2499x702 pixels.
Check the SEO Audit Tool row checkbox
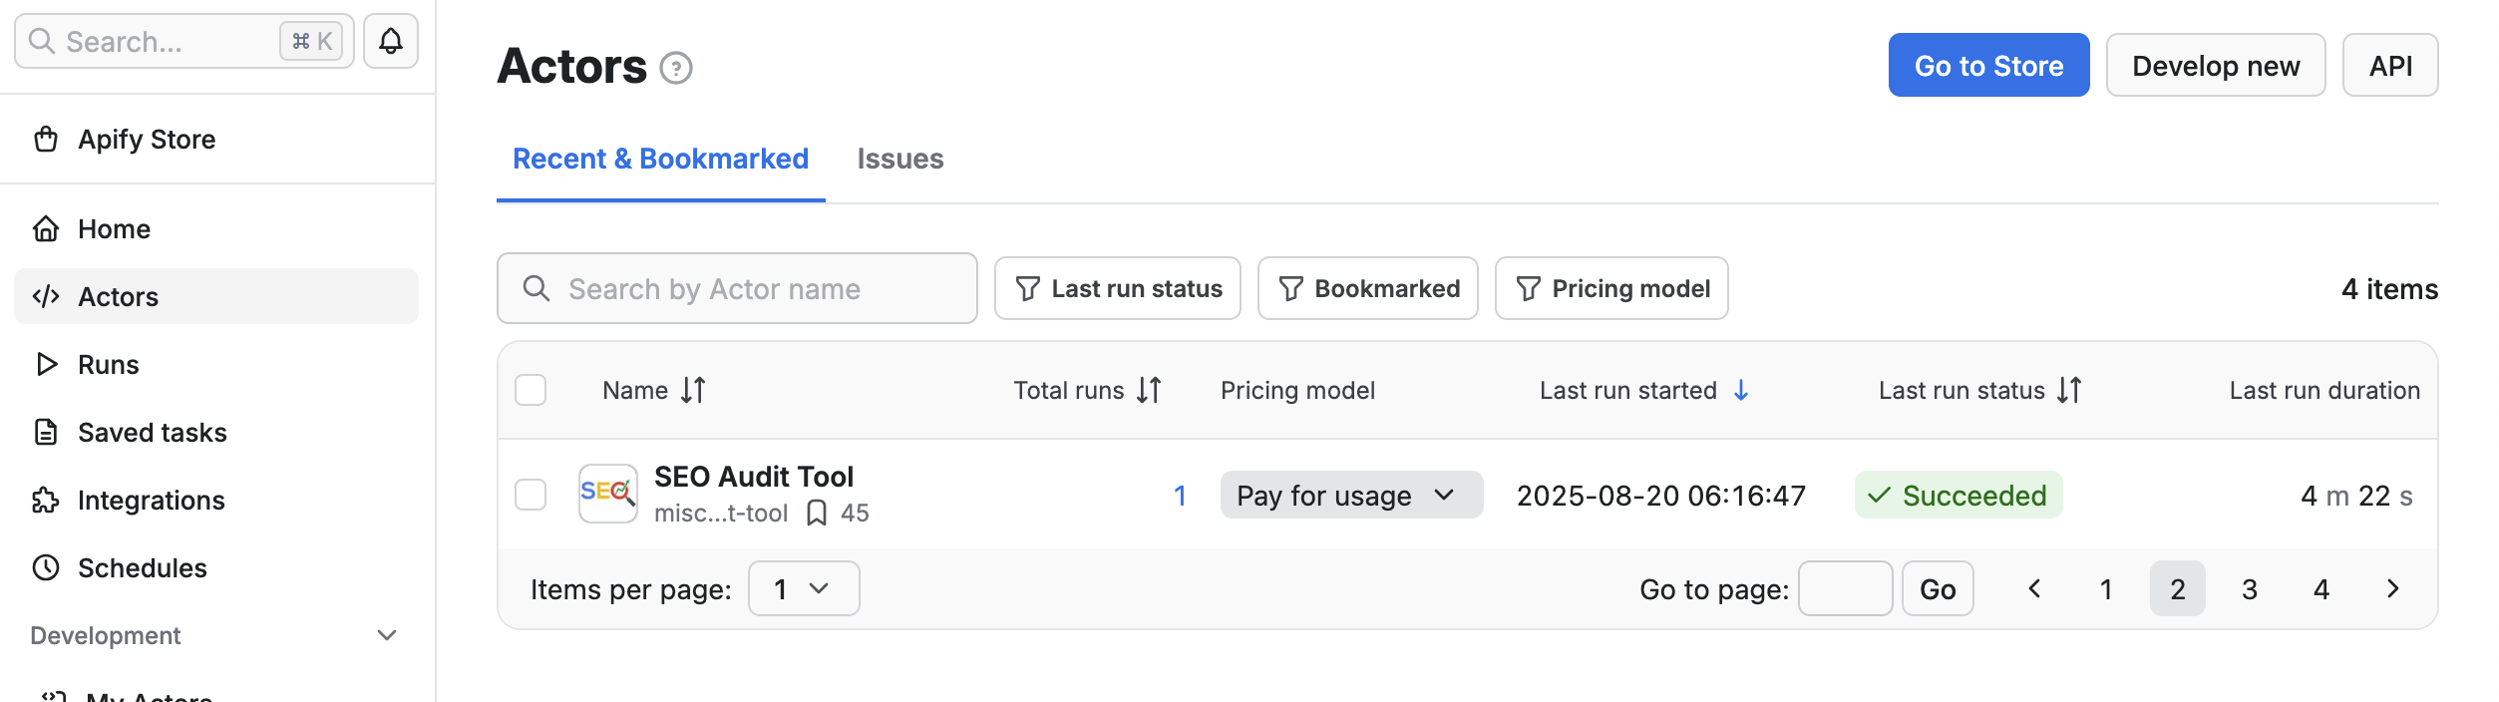pyautogui.click(x=531, y=495)
